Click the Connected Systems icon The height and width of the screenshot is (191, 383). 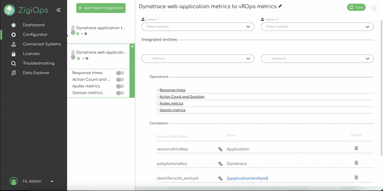coord(14,44)
